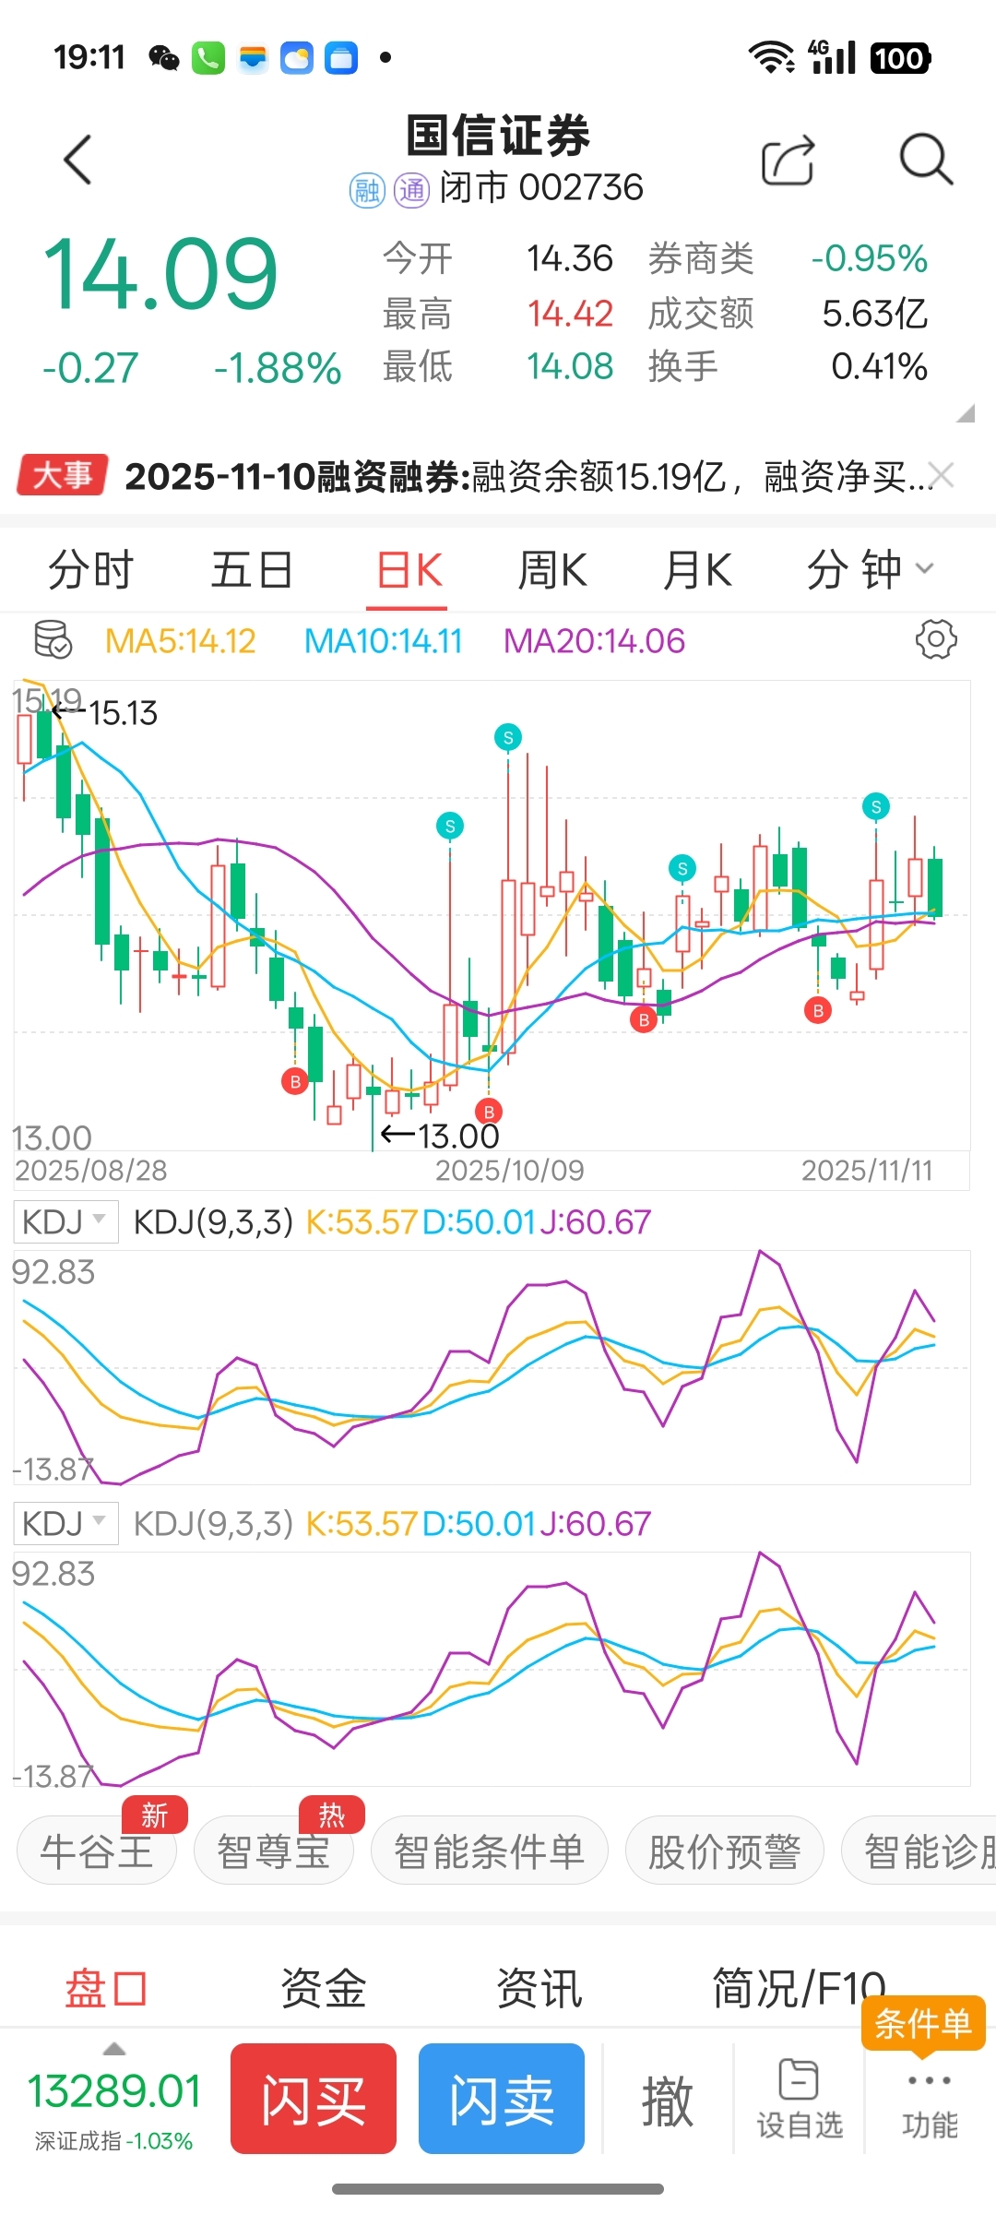Tap the red 大事 tag

(x=63, y=475)
